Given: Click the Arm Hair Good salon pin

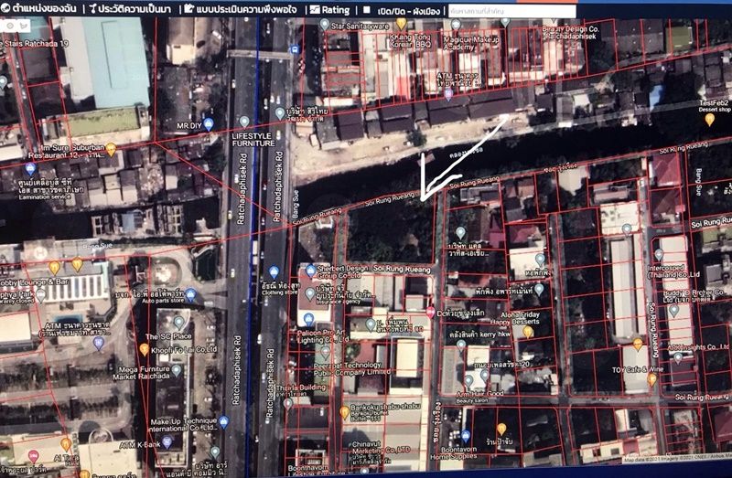Looking at the screenshot, I should [x=468, y=379].
